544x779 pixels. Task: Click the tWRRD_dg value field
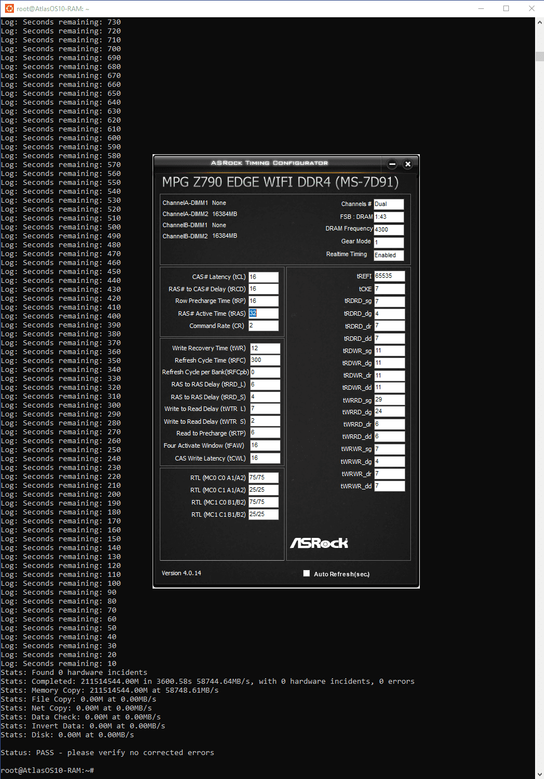click(x=389, y=412)
